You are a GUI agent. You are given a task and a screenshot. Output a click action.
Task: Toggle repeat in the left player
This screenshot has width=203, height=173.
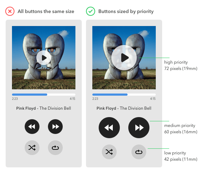(x=55, y=148)
